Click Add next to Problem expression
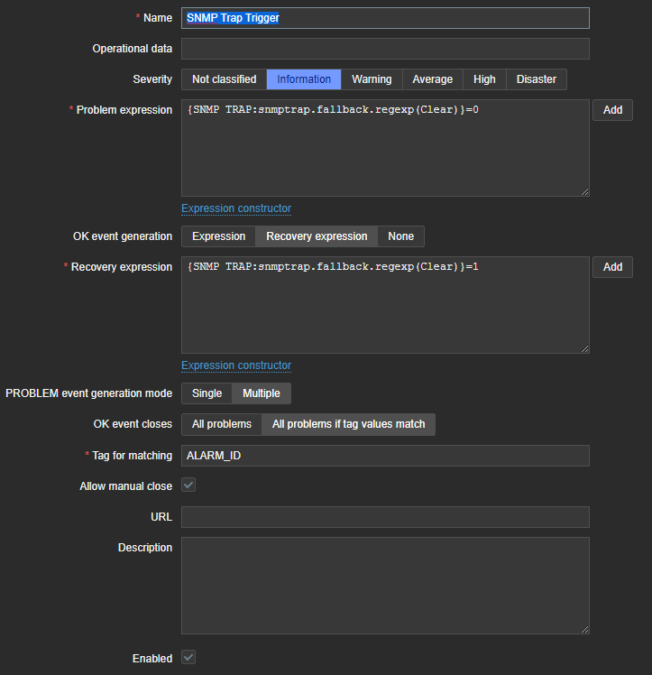 coord(612,110)
